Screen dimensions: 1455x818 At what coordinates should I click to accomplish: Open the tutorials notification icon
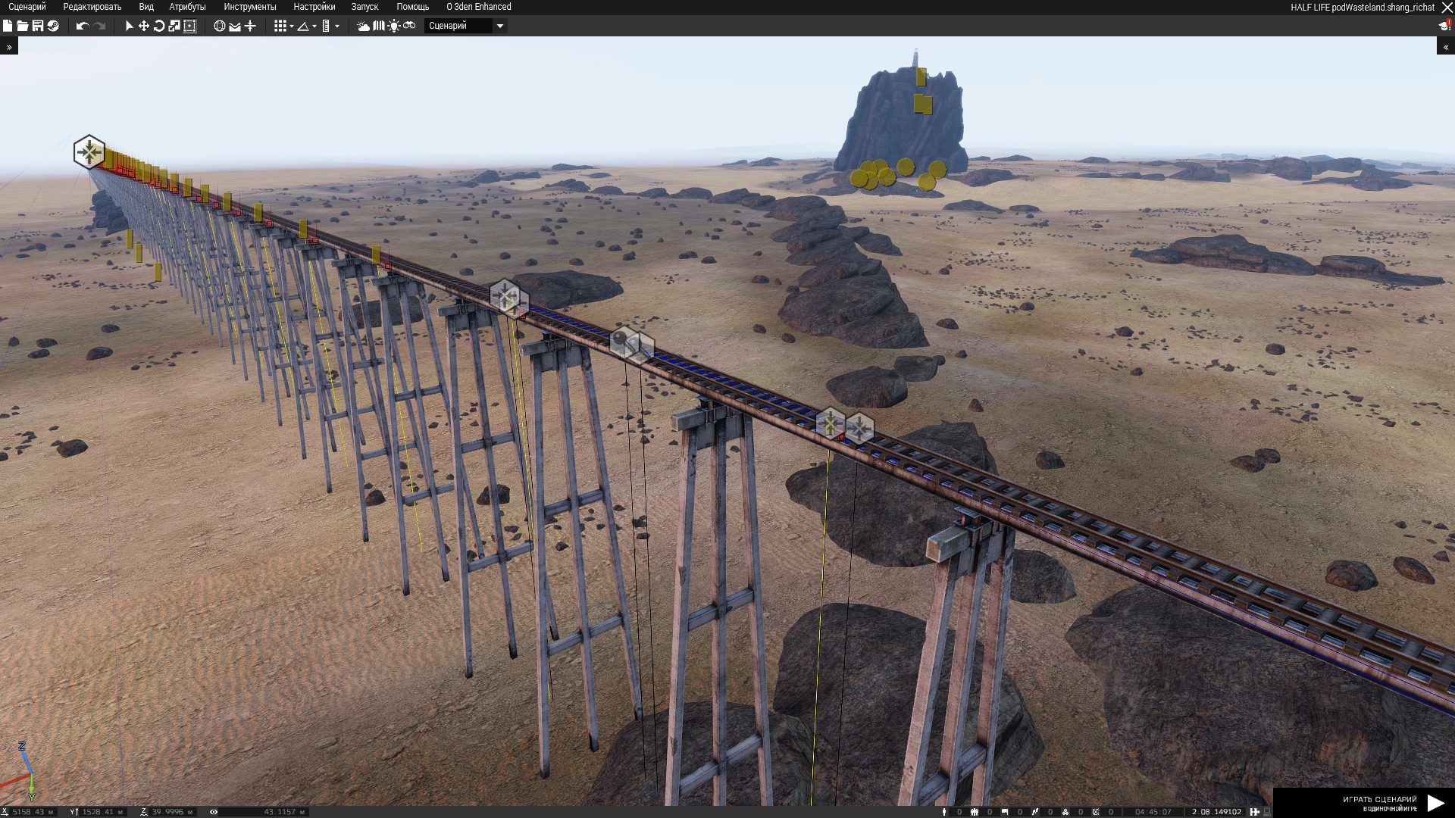tap(1444, 26)
